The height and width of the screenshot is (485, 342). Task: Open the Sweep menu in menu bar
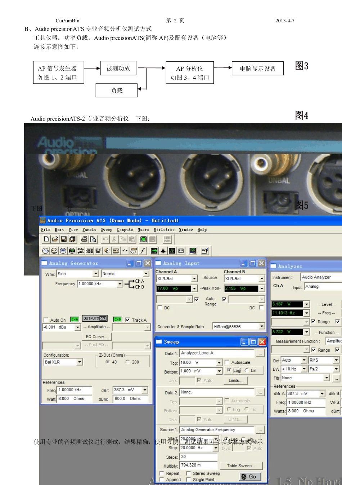pos(106,230)
